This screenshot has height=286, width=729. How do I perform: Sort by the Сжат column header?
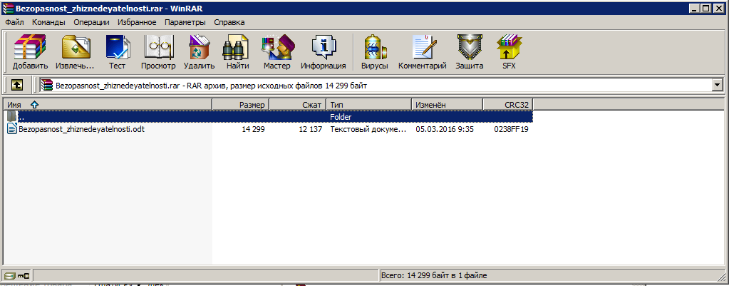click(298, 105)
